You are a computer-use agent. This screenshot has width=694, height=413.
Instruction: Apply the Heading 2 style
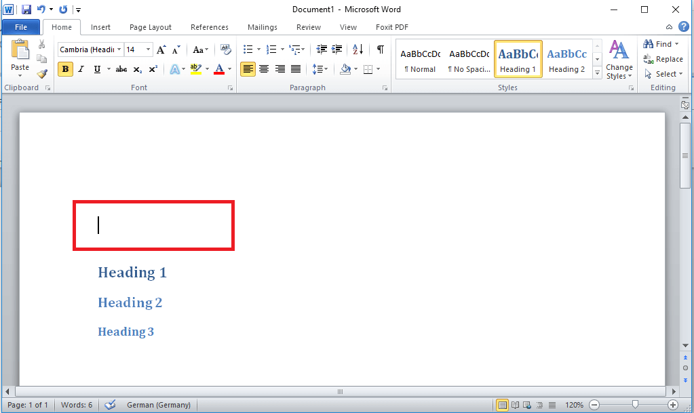tap(566, 60)
